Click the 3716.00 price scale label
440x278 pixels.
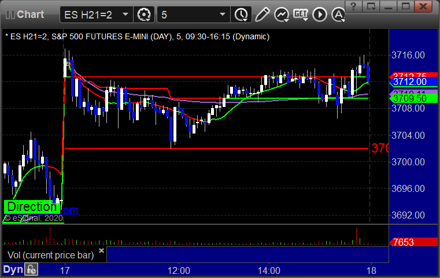click(408, 55)
